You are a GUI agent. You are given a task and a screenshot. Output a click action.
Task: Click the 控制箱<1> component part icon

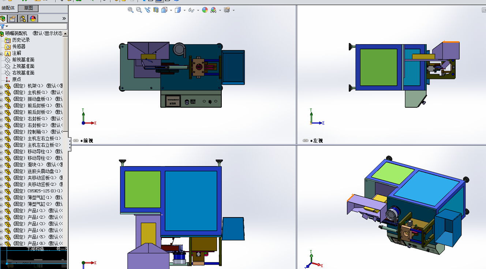coord(8,132)
